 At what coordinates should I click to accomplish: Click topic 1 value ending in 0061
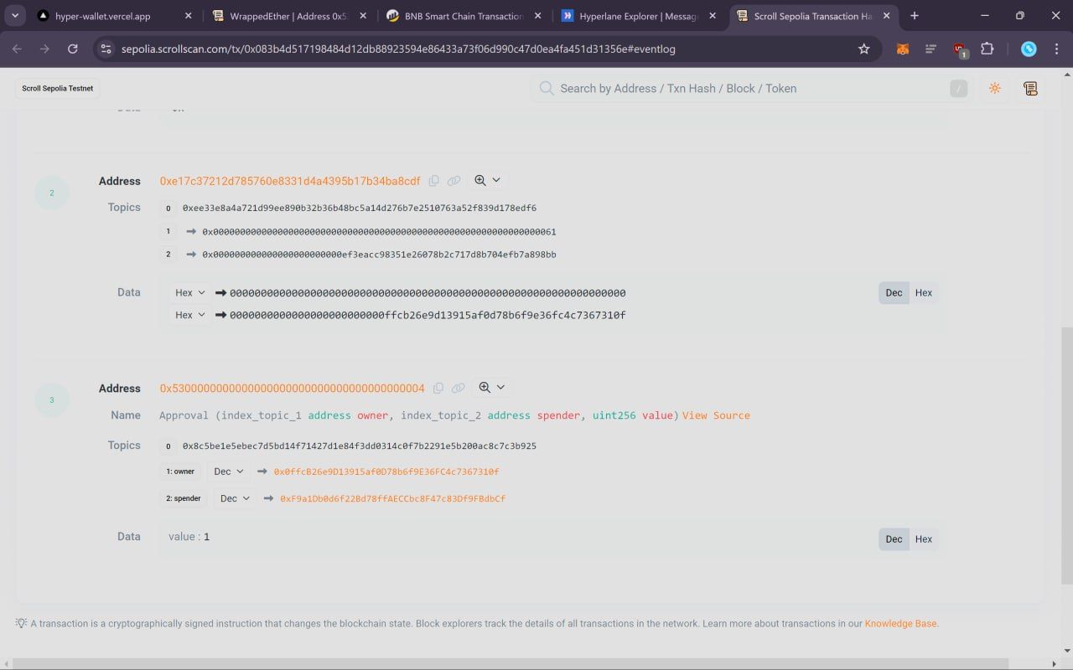coord(379,231)
